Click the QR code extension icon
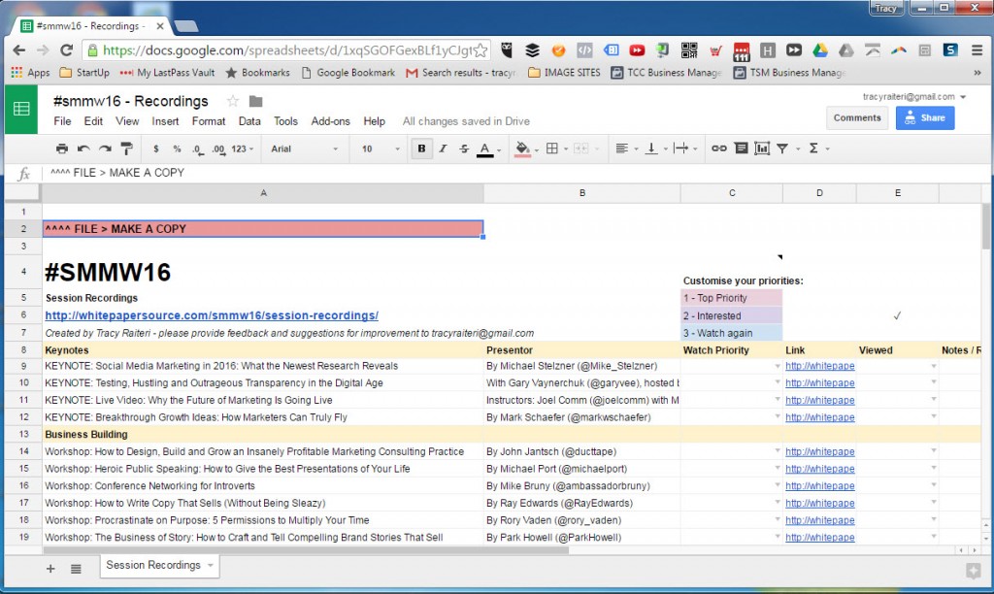 point(689,50)
